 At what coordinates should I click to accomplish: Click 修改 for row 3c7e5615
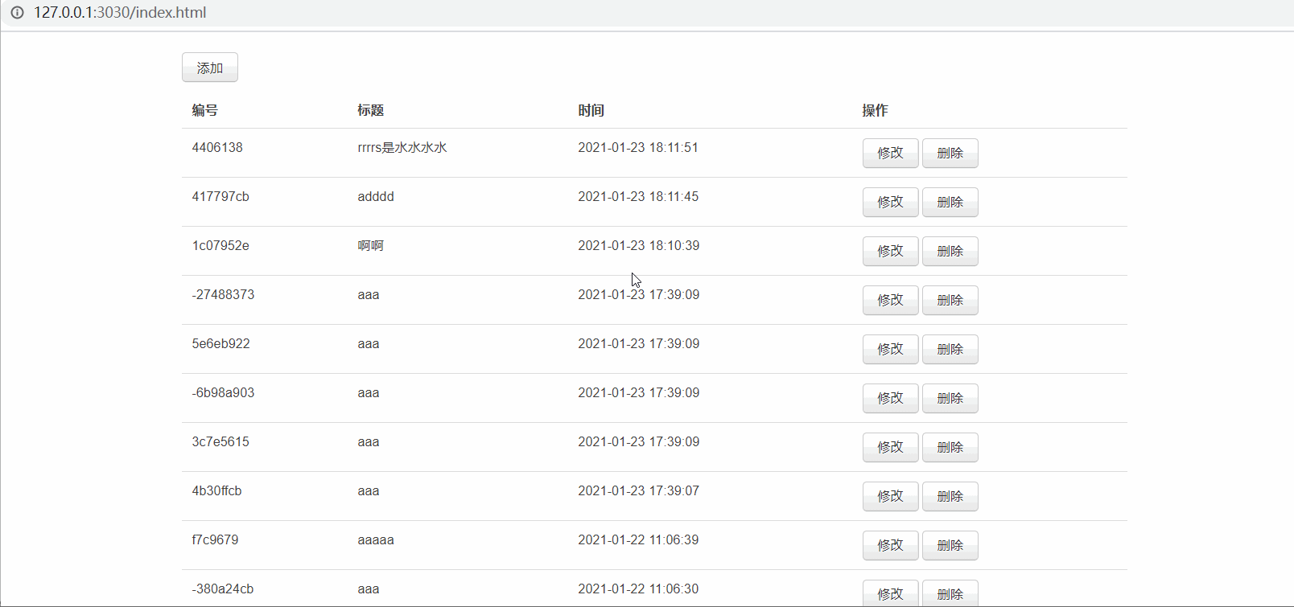[x=890, y=447]
